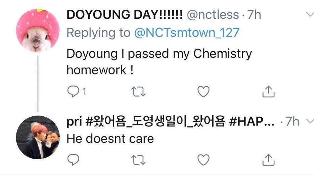Click the 7h timestamp on pri's reply

tap(292, 122)
